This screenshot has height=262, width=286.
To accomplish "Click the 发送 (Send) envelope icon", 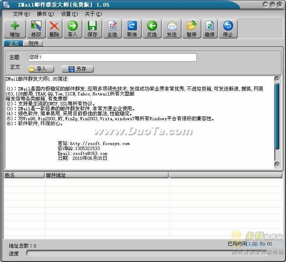I will [x=172, y=26].
